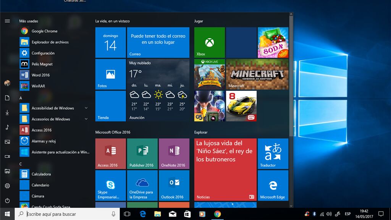Image resolution: width=391 pixels, height=220 pixels.
Task: Open Access 2016 tile
Action: (110, 154)
